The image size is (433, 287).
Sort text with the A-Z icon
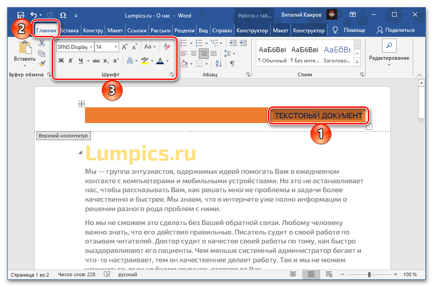click(x=219, y=64)
